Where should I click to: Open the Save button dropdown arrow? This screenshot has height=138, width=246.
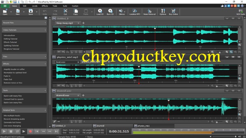(x=37, y=12)
